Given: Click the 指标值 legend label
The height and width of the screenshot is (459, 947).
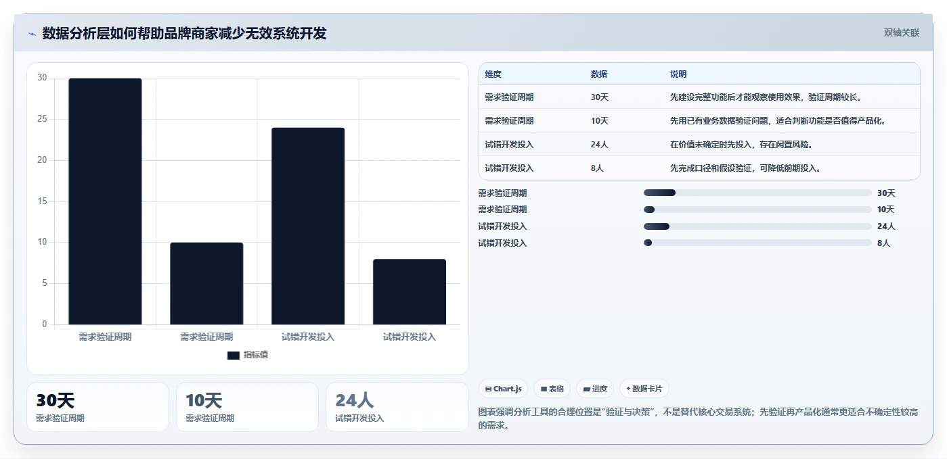Looking at the screenshot, I should point(256,355).
